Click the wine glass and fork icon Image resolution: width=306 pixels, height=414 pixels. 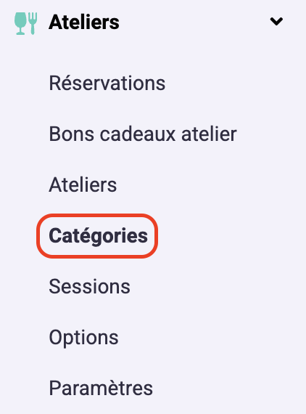point(25,23)
